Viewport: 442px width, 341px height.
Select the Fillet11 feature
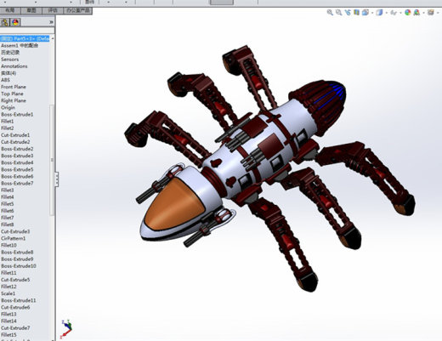coord(8,273)
